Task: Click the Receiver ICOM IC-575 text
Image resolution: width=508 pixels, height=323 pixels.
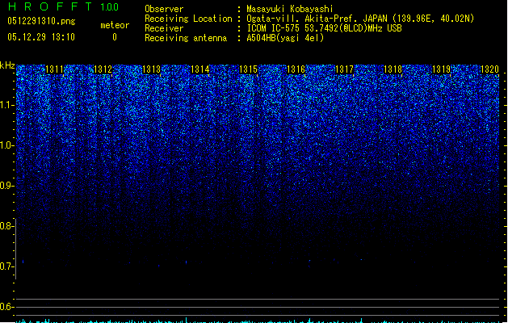Action: (x=324, y=28)
